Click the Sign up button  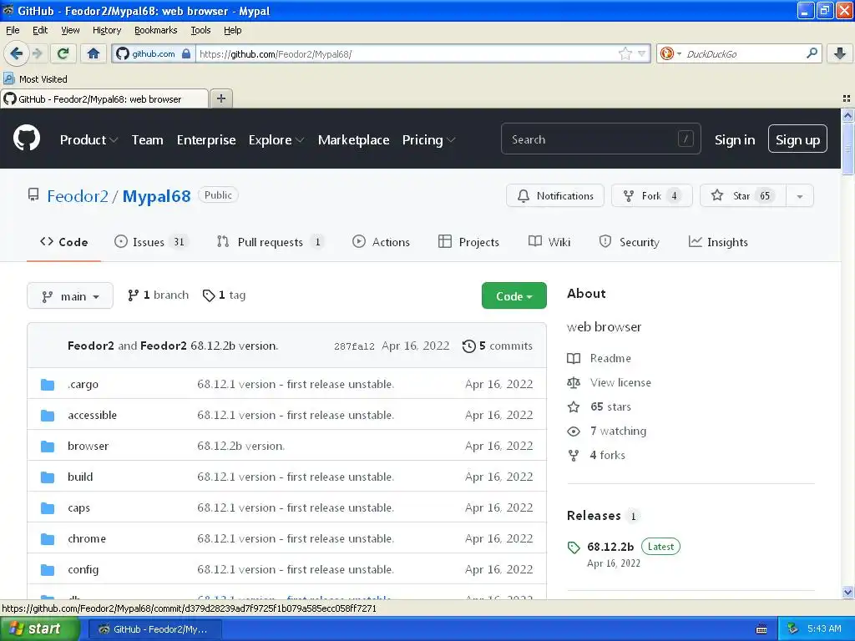point(797,139)
